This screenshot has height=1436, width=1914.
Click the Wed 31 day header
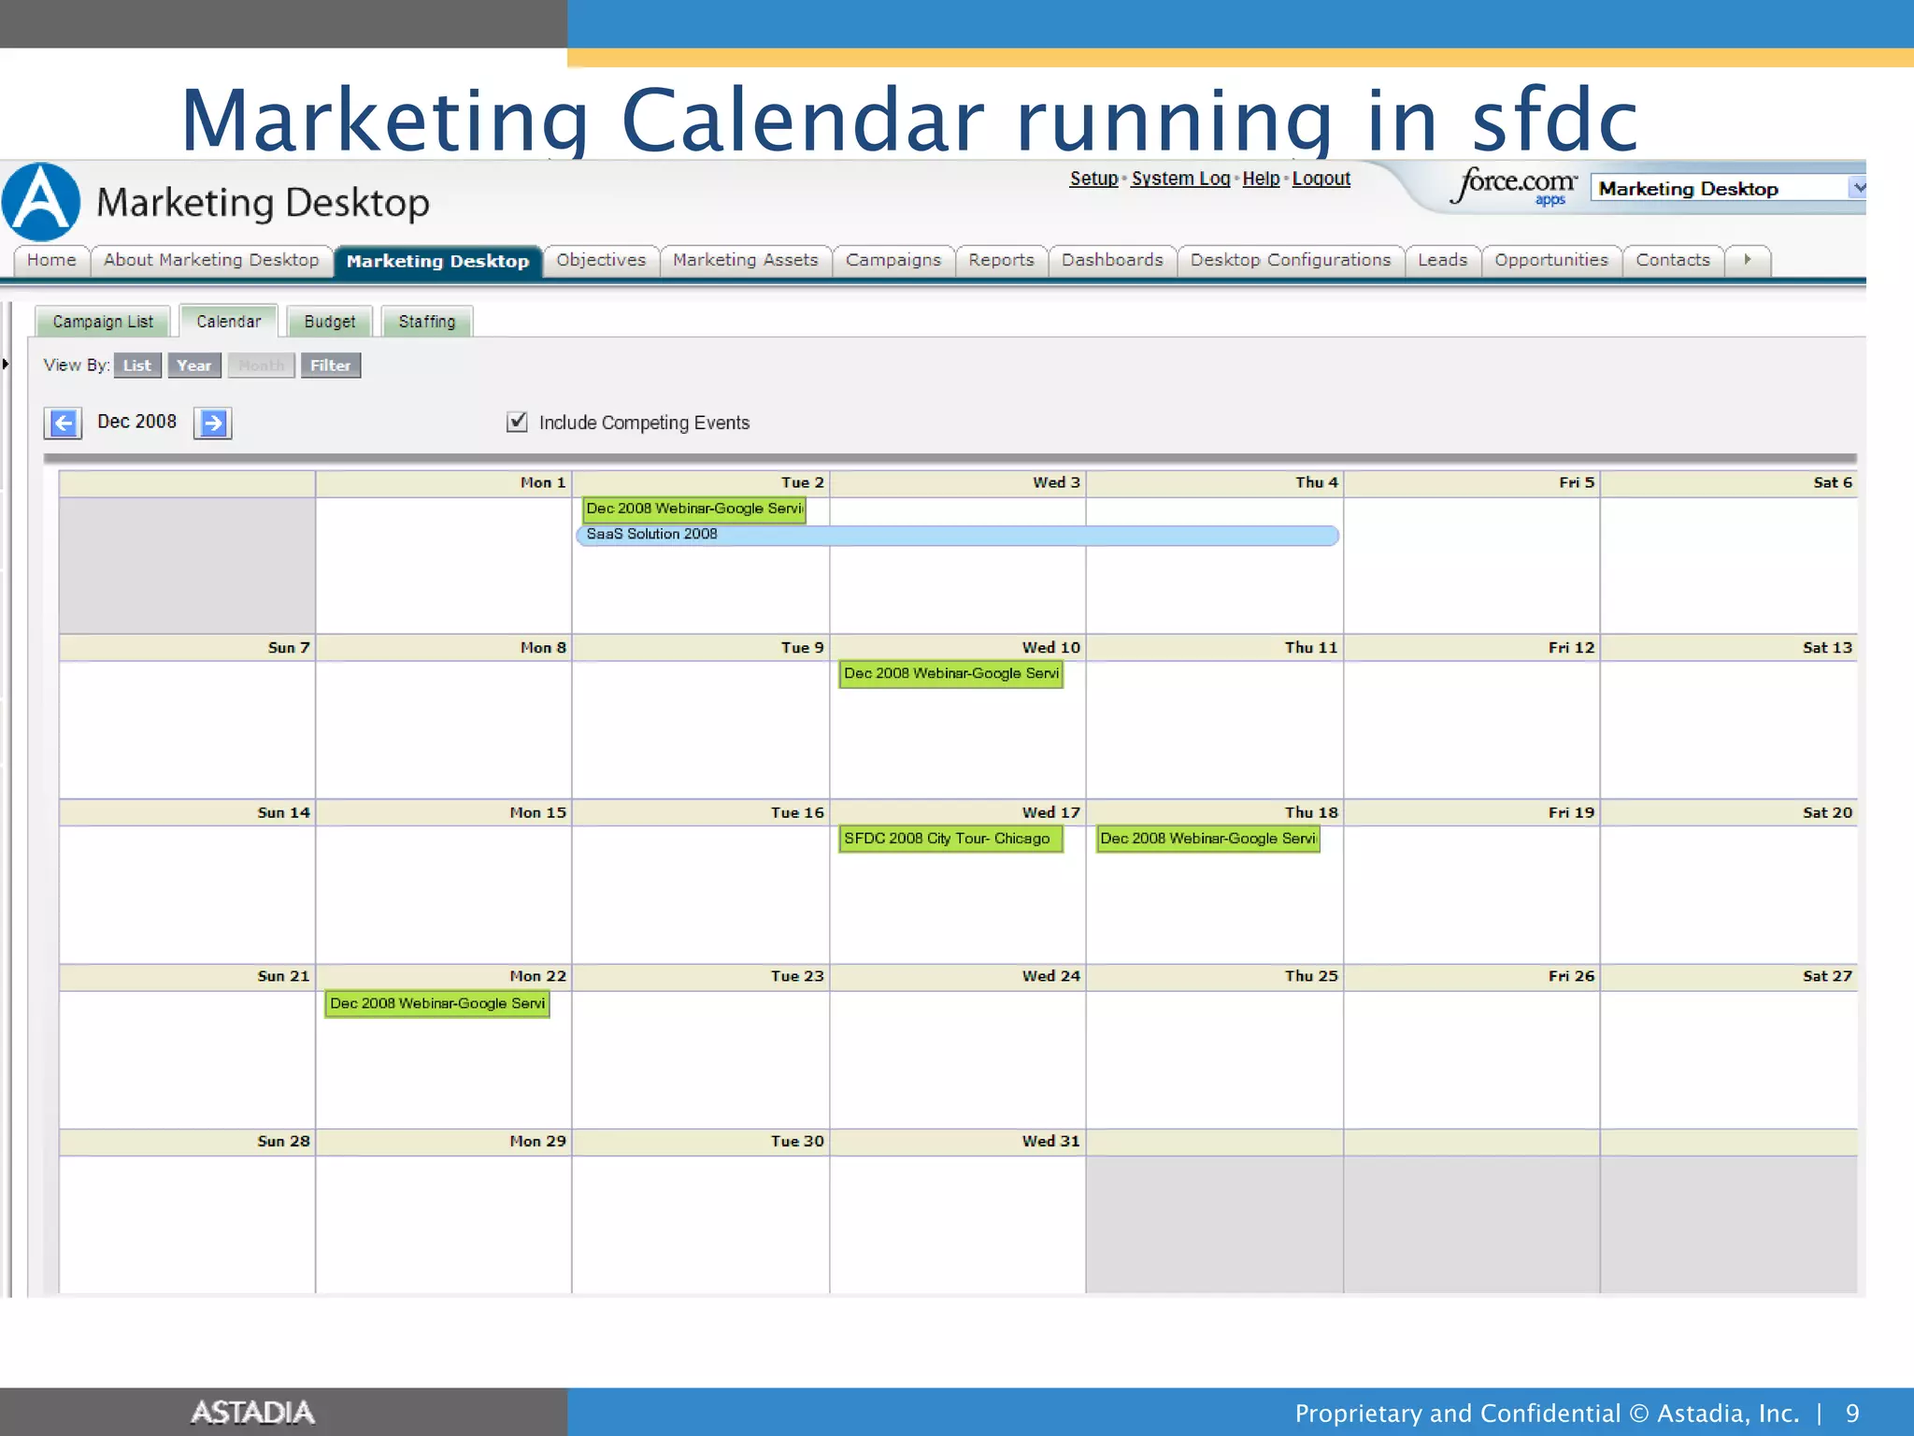(958, 1142)
